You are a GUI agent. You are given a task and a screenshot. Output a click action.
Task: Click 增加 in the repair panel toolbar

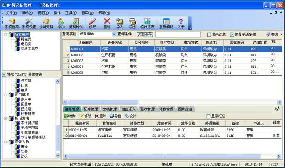tap(70, 116)
